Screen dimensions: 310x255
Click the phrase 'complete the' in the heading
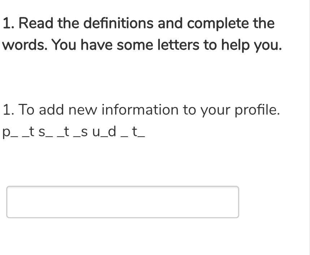tap(231, 23)
